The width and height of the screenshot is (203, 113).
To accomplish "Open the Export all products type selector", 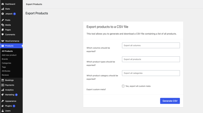I will (x=151, y=59).
